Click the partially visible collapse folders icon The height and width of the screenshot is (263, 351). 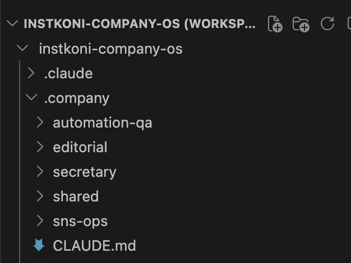(x=349, y=24)
